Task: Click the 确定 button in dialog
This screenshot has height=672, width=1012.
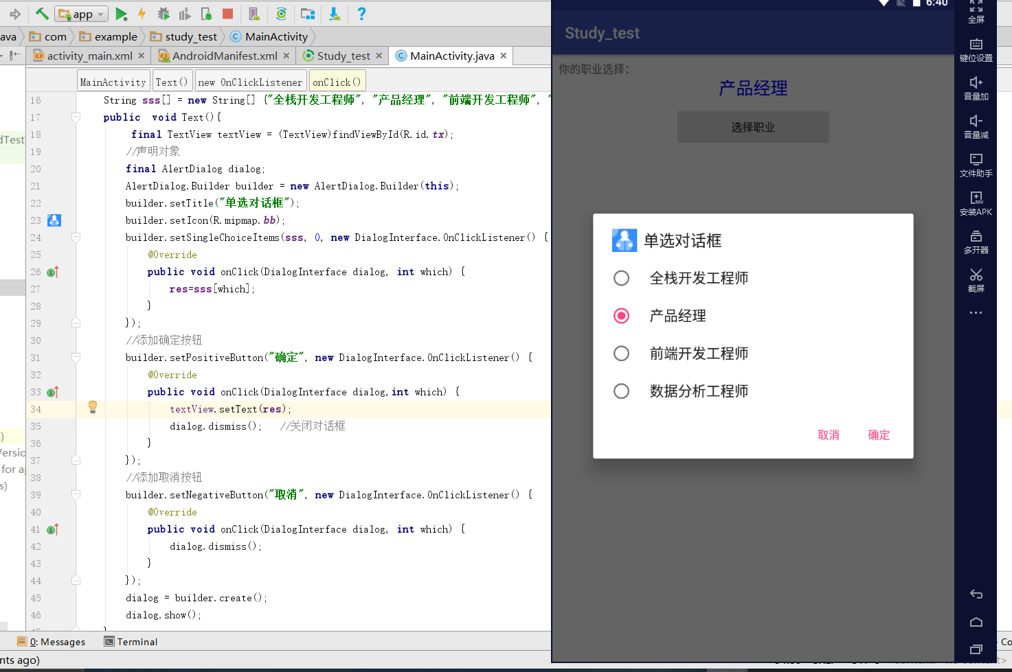Action: (x=879, y=435)
